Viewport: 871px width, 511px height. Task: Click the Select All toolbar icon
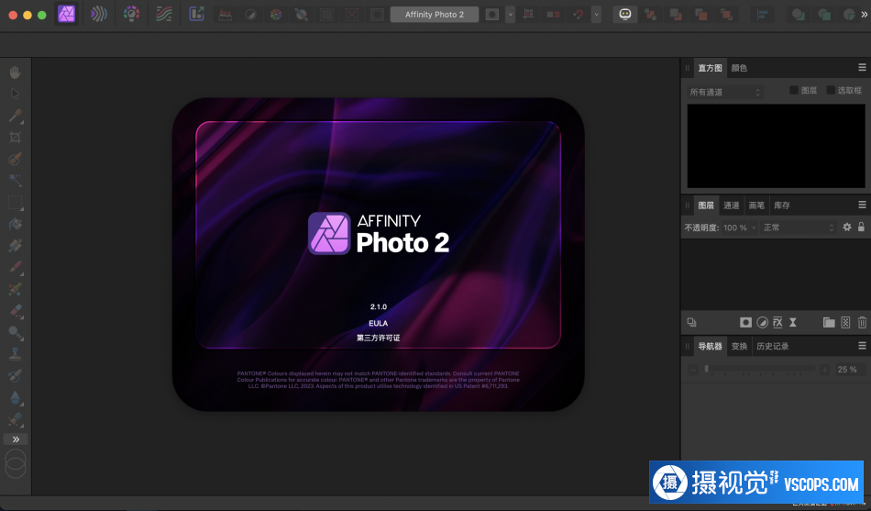click(326, 15)
